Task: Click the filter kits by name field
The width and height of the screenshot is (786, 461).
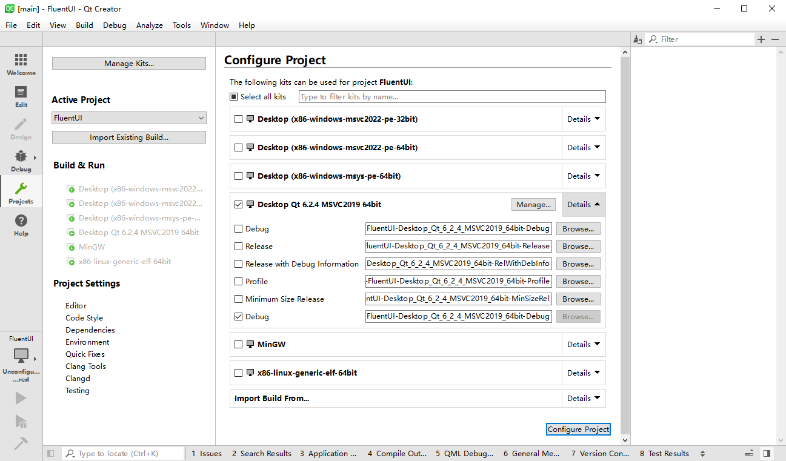Action: (452, 97)
